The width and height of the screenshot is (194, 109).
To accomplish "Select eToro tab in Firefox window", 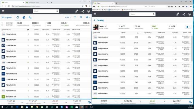I will tap(104, 3).
